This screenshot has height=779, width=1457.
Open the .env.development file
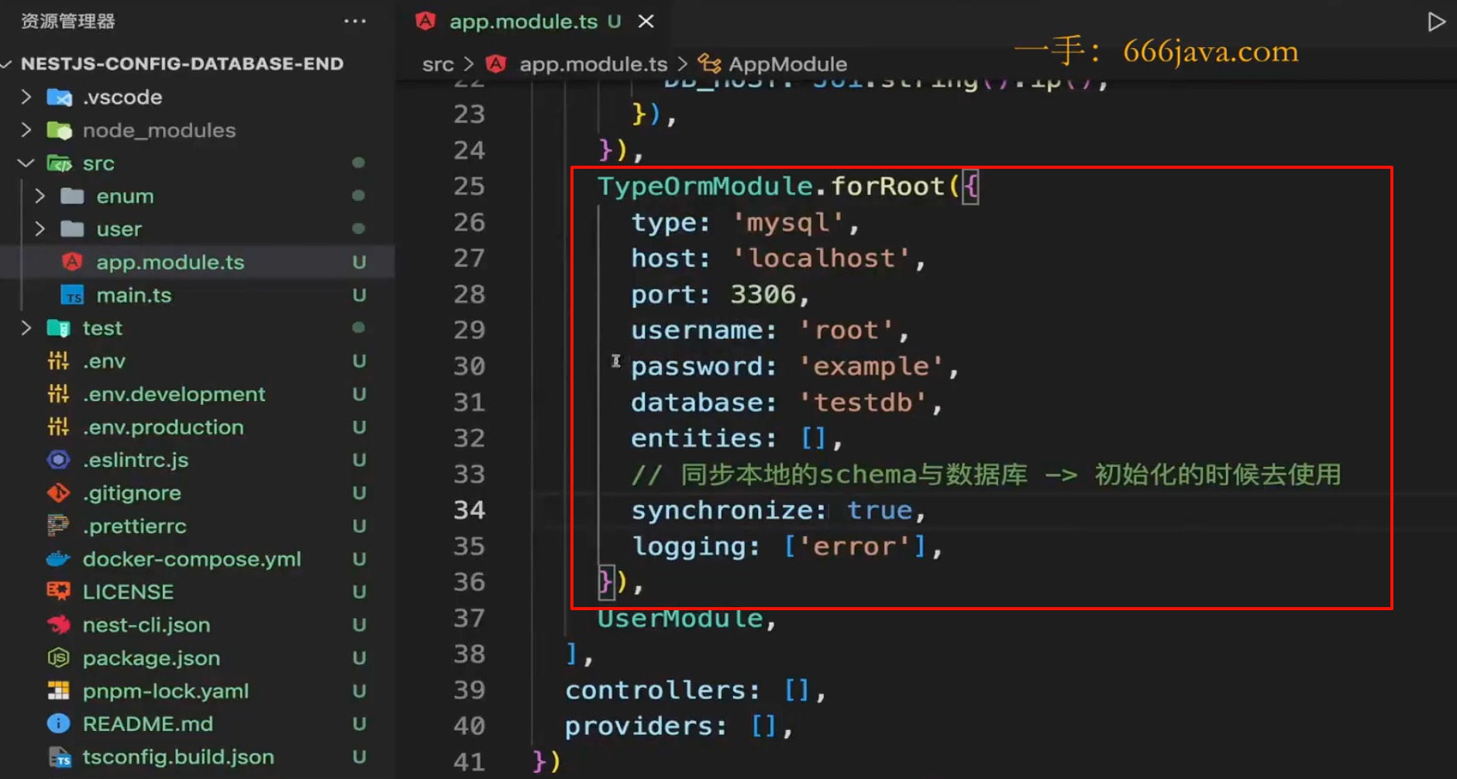[x=174, y=394]
